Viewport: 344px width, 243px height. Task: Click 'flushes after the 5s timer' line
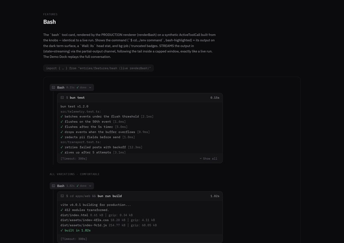[94, 127]
